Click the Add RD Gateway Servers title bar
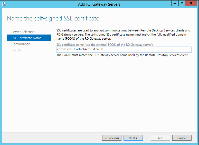This screenshot has height=145, width=199. coord(99,4)
